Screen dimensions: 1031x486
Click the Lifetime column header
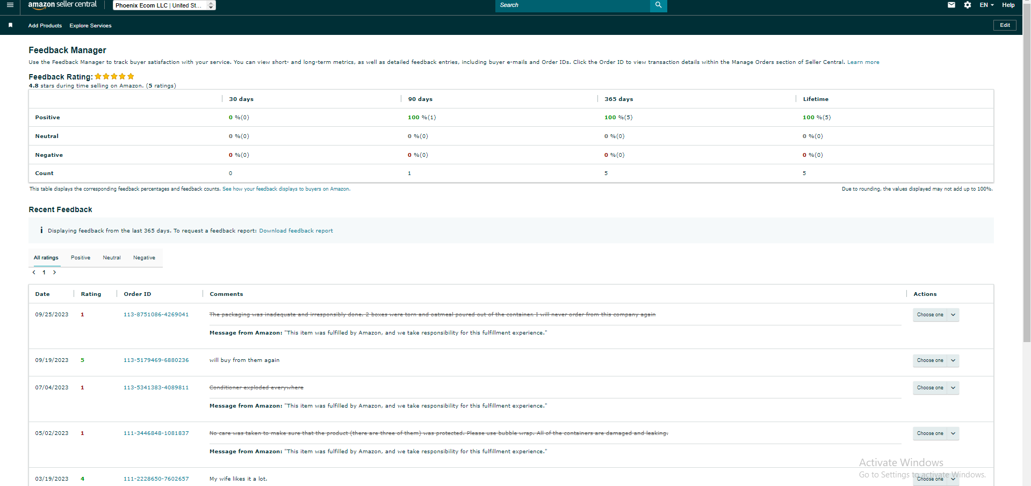[x=816, y=99]
